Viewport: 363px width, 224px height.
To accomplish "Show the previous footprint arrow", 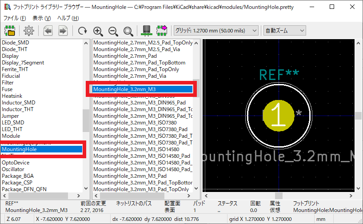I will tap(48, 31).
